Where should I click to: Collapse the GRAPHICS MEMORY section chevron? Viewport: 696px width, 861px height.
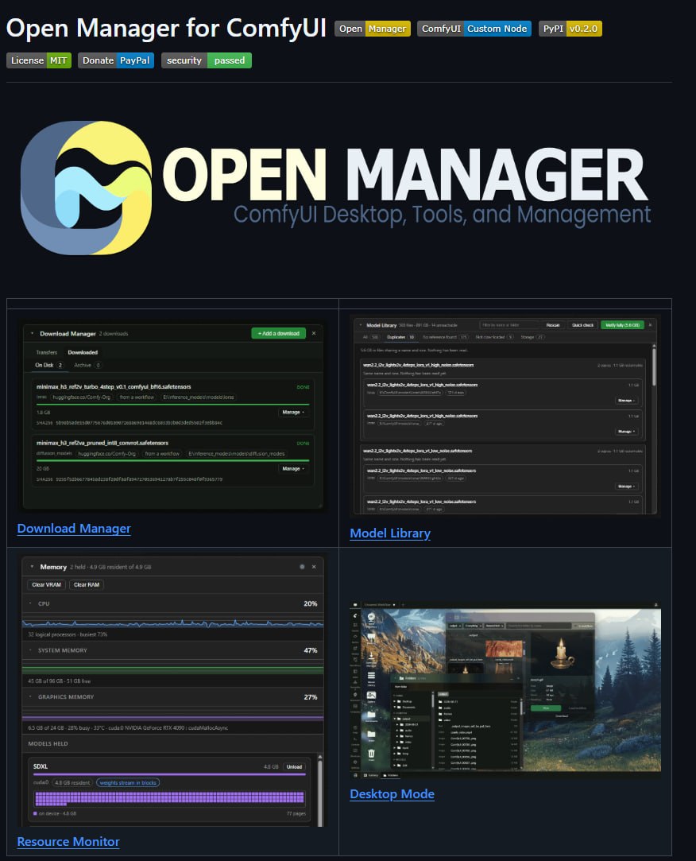click(30, 696)
